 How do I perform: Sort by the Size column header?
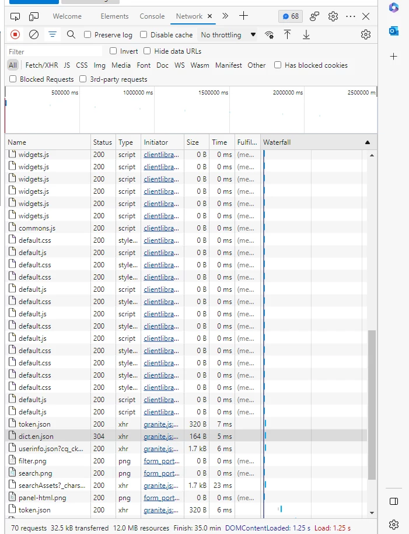(196, 142)
